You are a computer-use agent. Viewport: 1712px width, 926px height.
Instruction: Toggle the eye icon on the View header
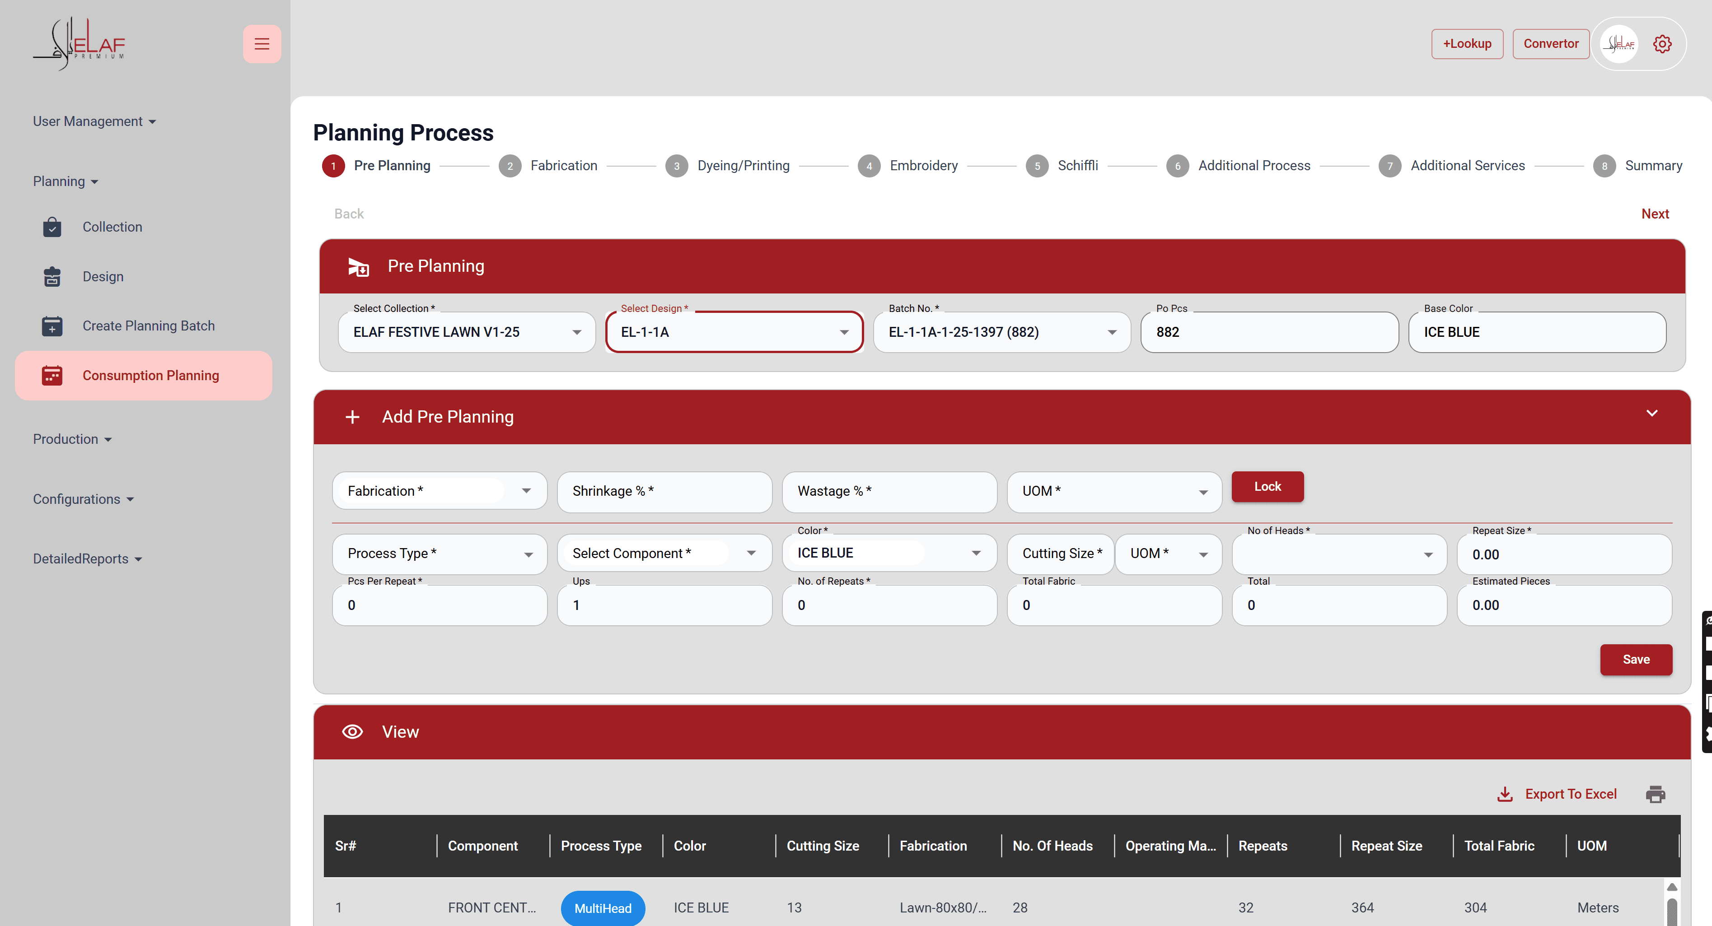click(x=352, y=731)
